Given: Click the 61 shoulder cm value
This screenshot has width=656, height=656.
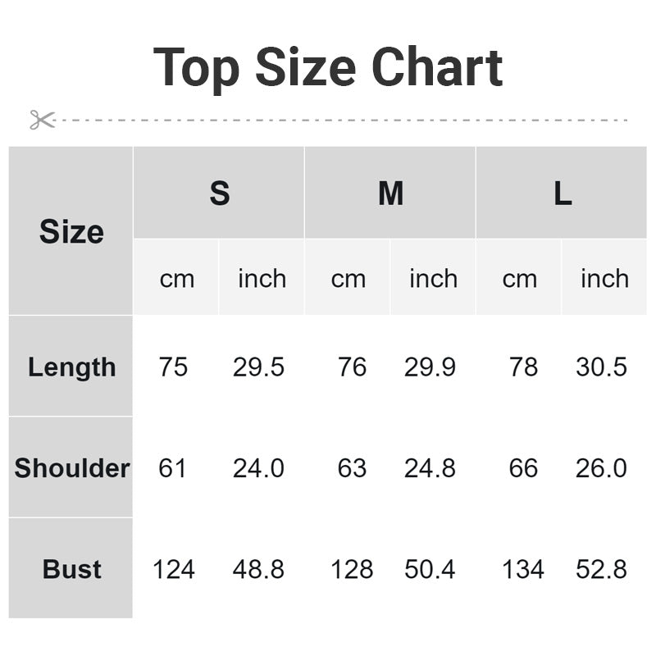Looking at the screenshot, I should coord(172,467).
